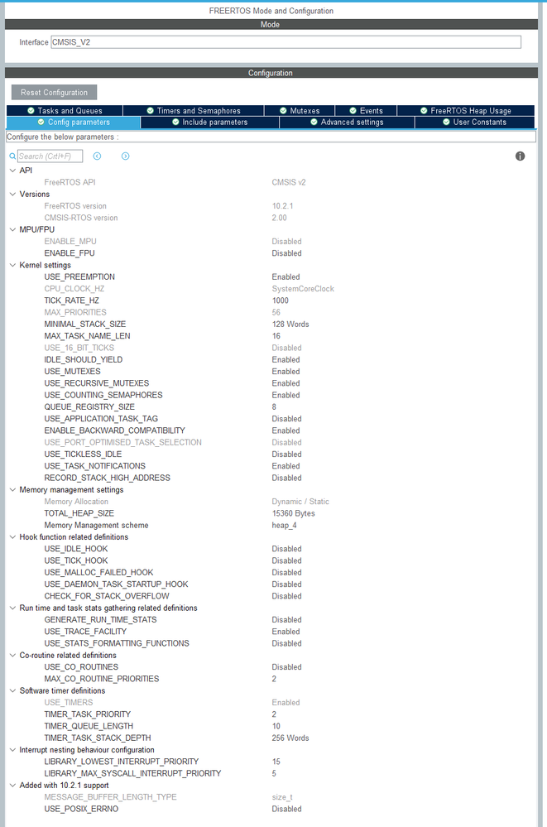Collapse Software timer definitions section
547x827 pixels.
12,690
